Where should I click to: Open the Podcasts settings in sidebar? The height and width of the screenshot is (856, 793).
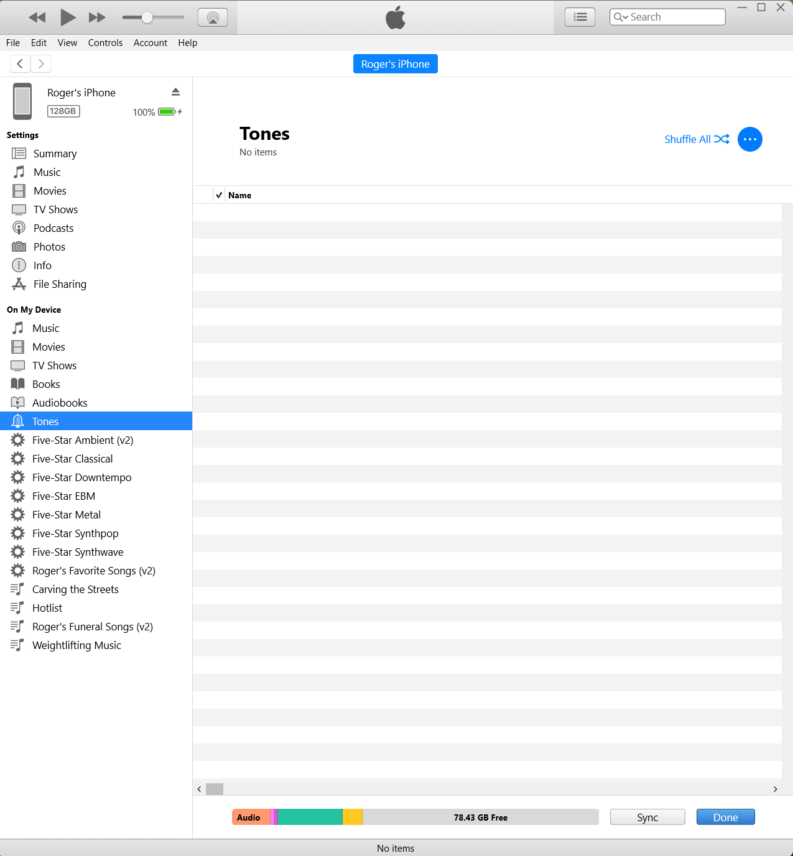[x=53, y=228]
